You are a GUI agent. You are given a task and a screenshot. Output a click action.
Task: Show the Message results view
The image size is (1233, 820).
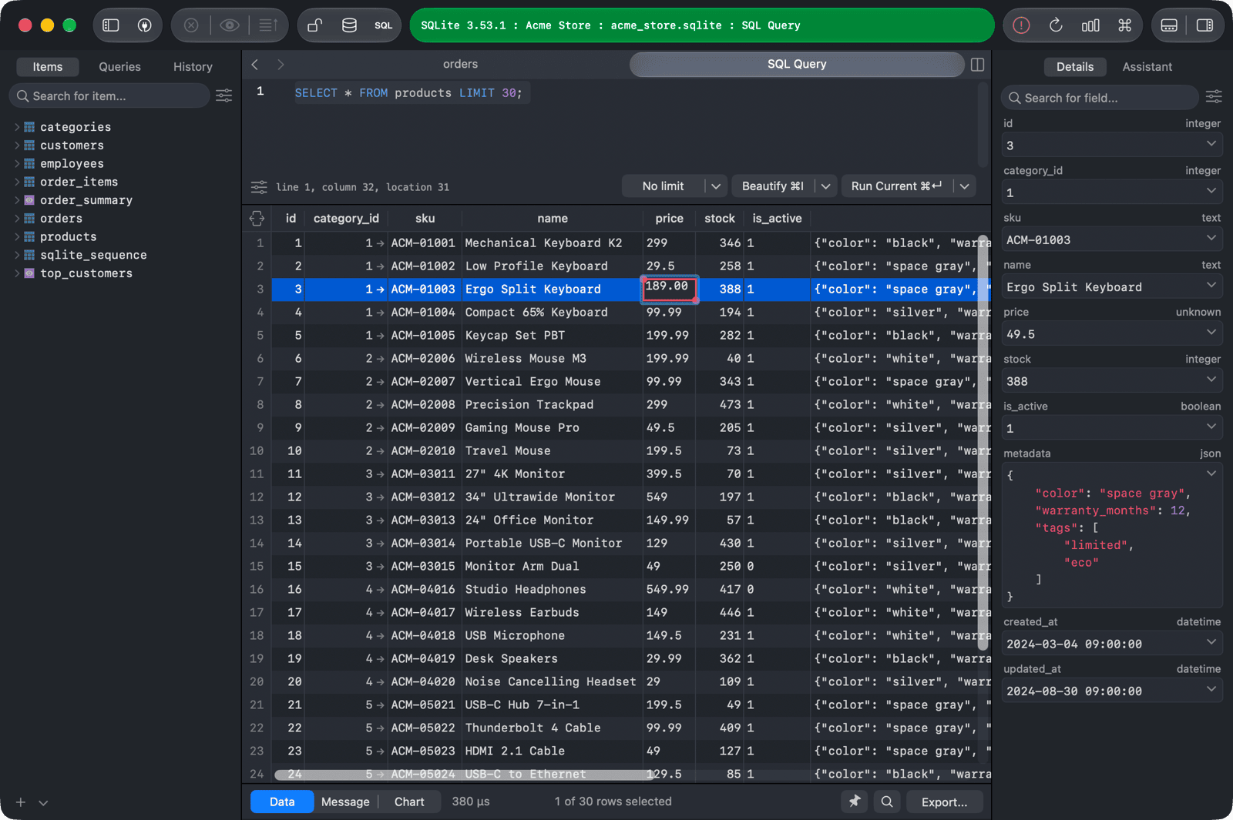[345, 802]
